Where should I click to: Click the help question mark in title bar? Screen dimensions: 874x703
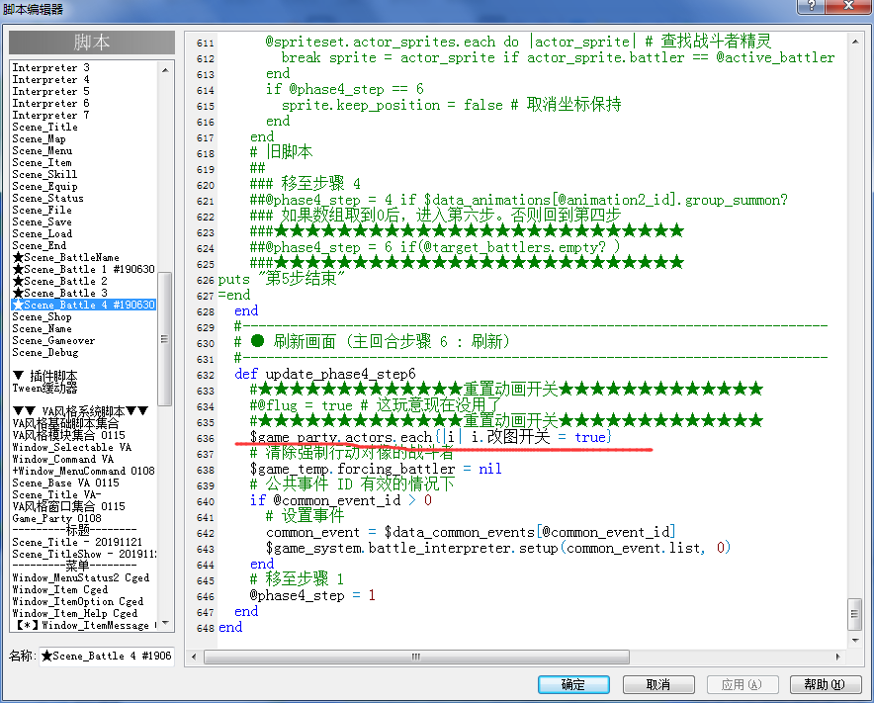point(812,6)
